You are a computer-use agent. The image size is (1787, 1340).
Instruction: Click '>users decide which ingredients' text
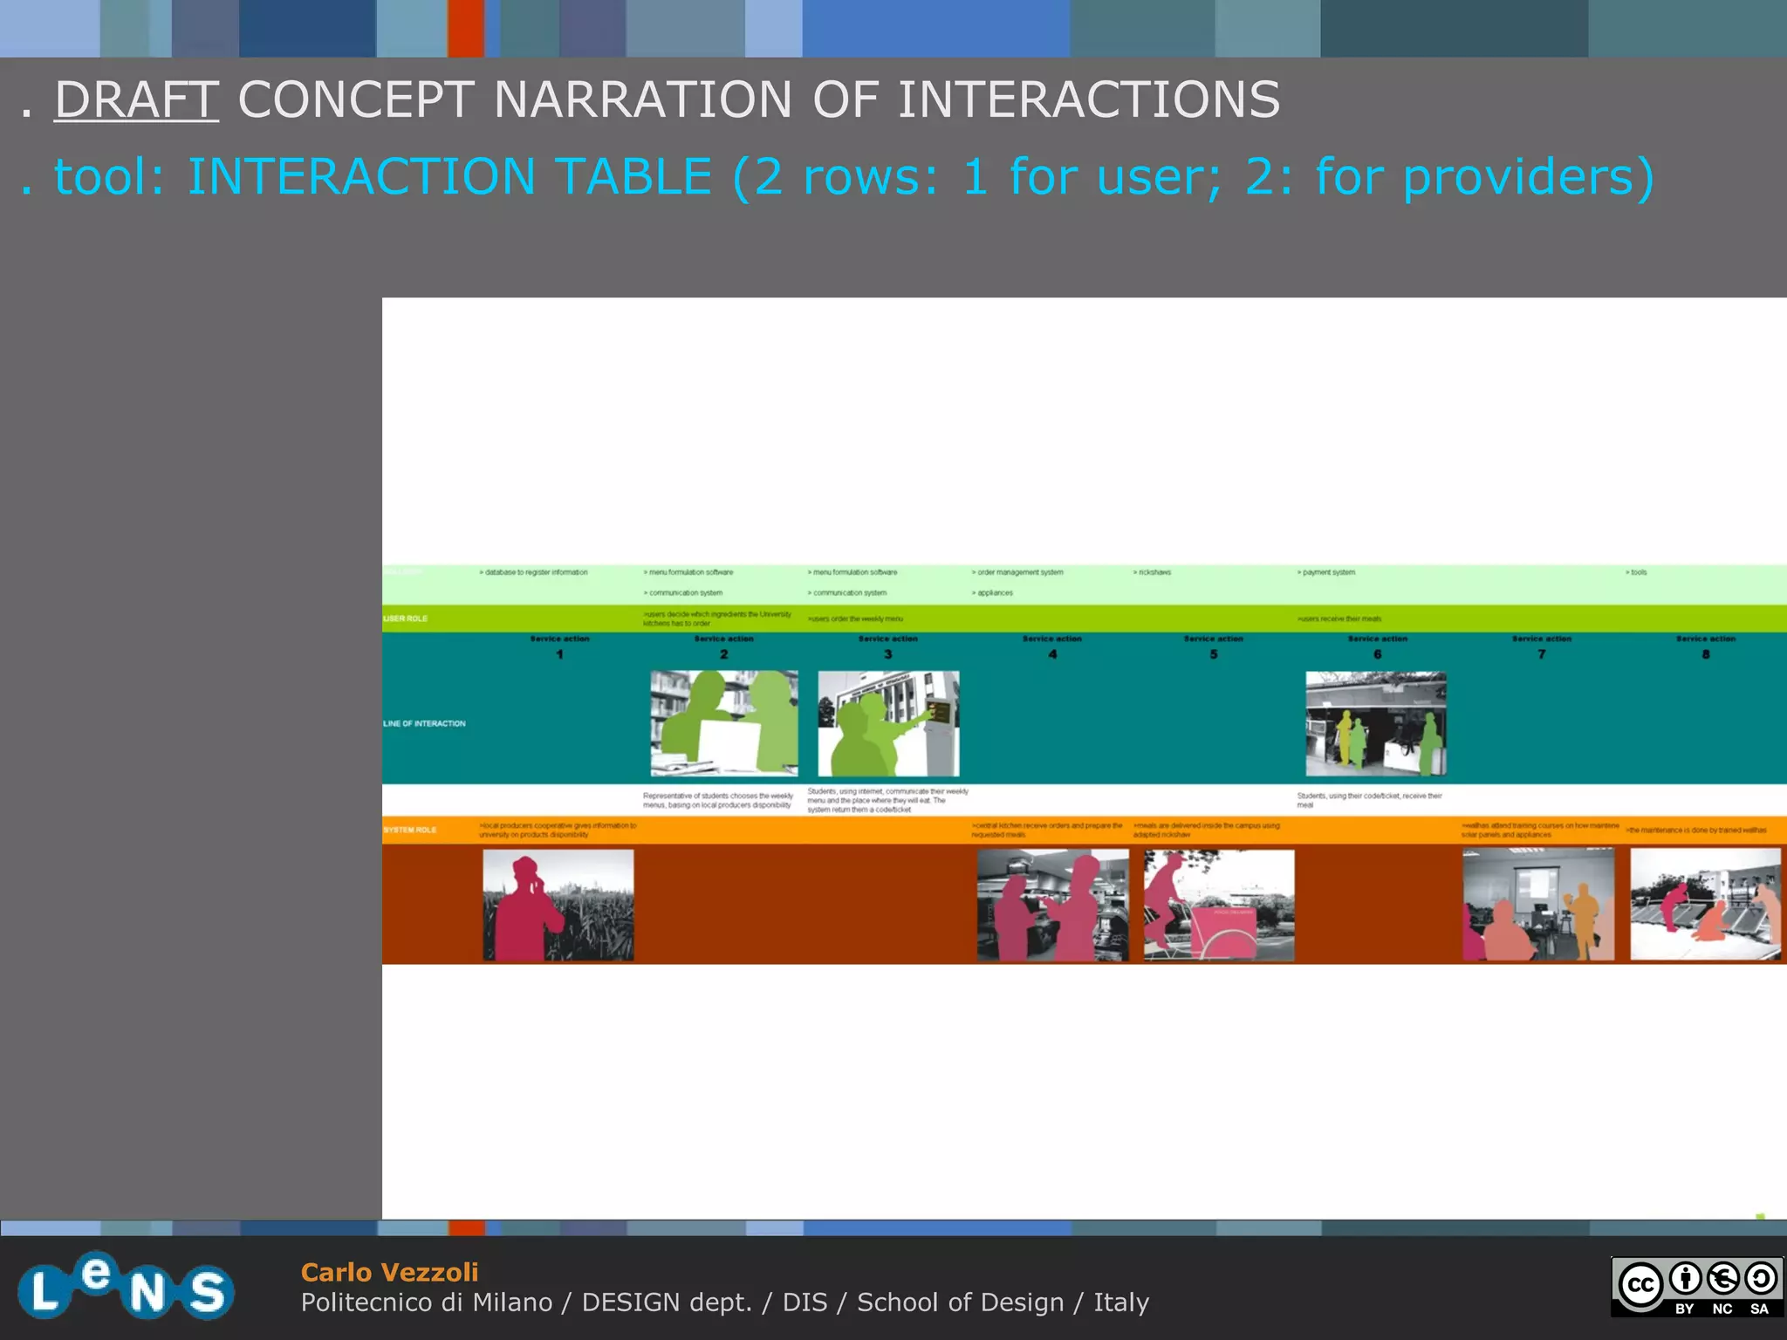(717, 619)
